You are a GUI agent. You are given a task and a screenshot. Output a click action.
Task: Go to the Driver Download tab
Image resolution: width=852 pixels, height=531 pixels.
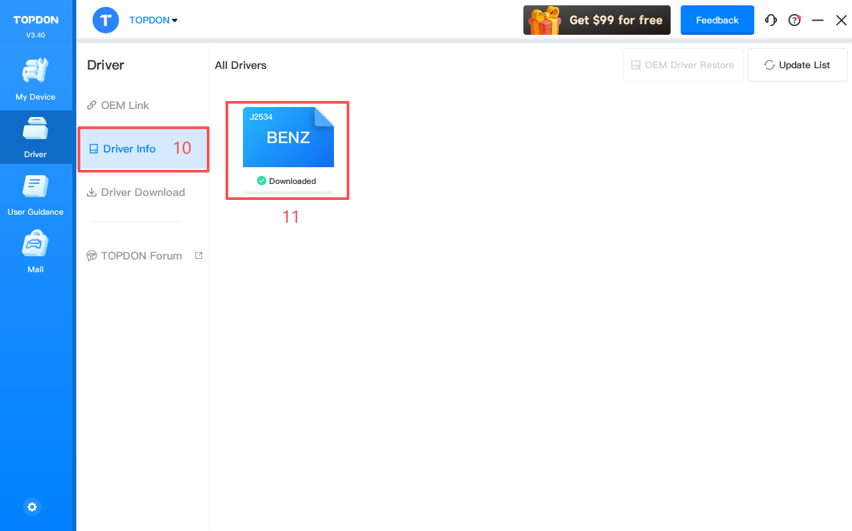click(x=143, y=192)
